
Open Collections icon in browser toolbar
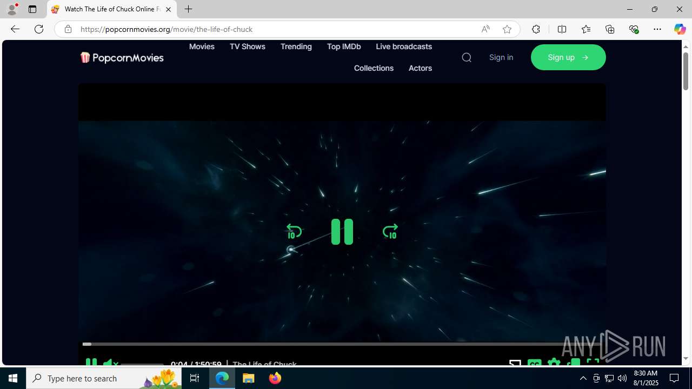coord(610,29)
